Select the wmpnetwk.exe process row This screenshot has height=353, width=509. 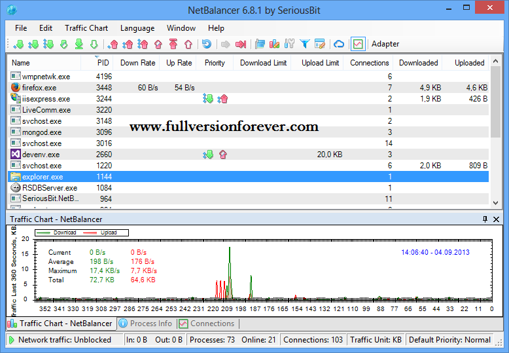(x=249, y=77)
